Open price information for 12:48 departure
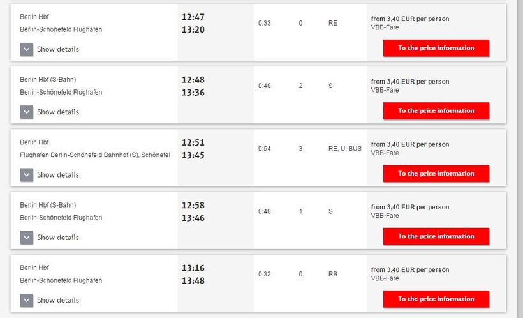This screenshot has width=523, height=318. pyautogui.click(x=436, y=110)
